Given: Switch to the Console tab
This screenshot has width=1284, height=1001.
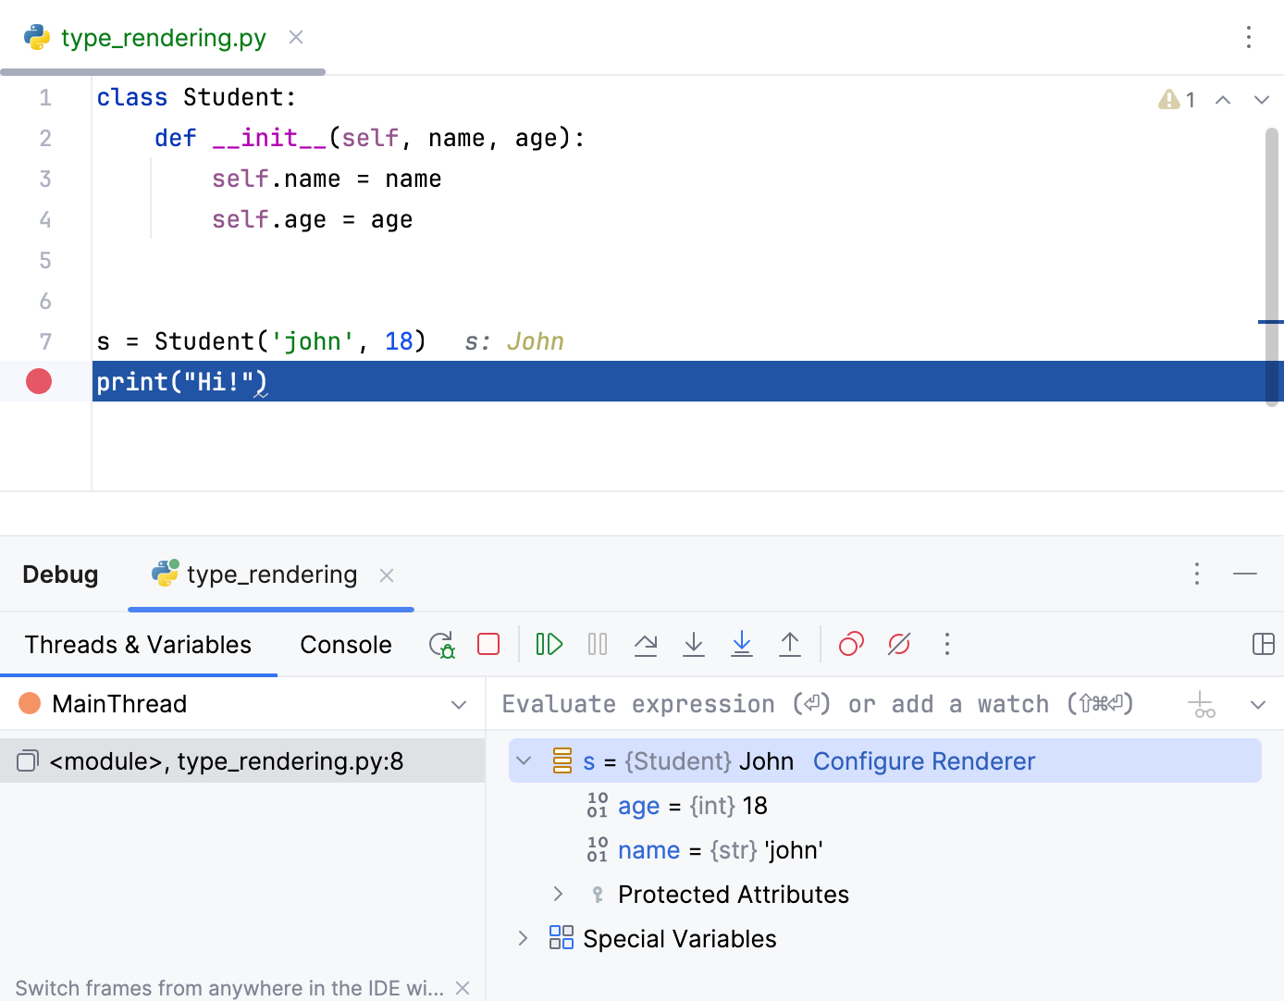Looking at the screenshot, I should pyautogui.click(x=345, y=644).
